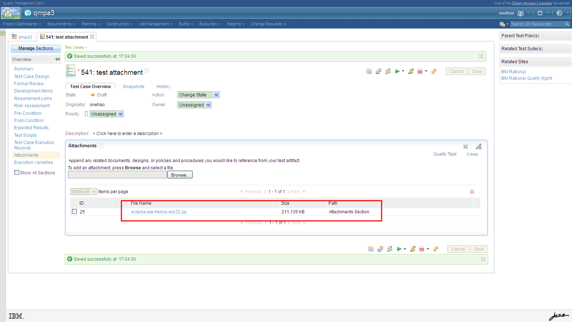Open the eclipse-jee-helios-win32.zip file link

(x=159, y=212)
